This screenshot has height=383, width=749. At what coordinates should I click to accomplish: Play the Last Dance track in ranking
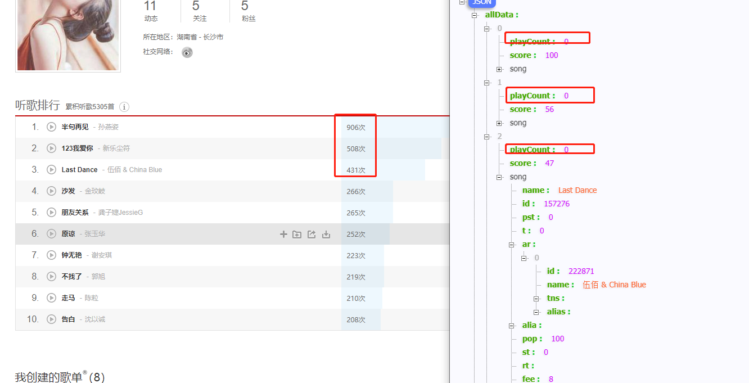[51, 170]
